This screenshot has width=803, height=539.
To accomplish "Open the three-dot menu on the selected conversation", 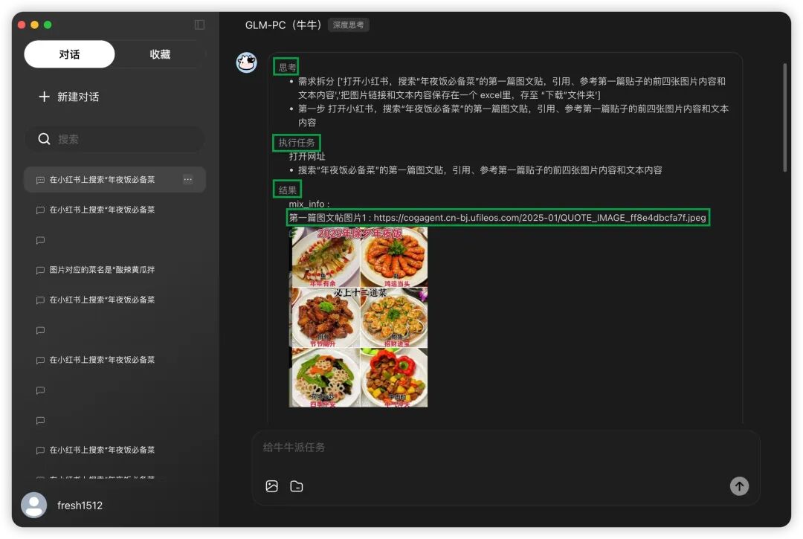I will pyautogui.click(x=188, y=179).
